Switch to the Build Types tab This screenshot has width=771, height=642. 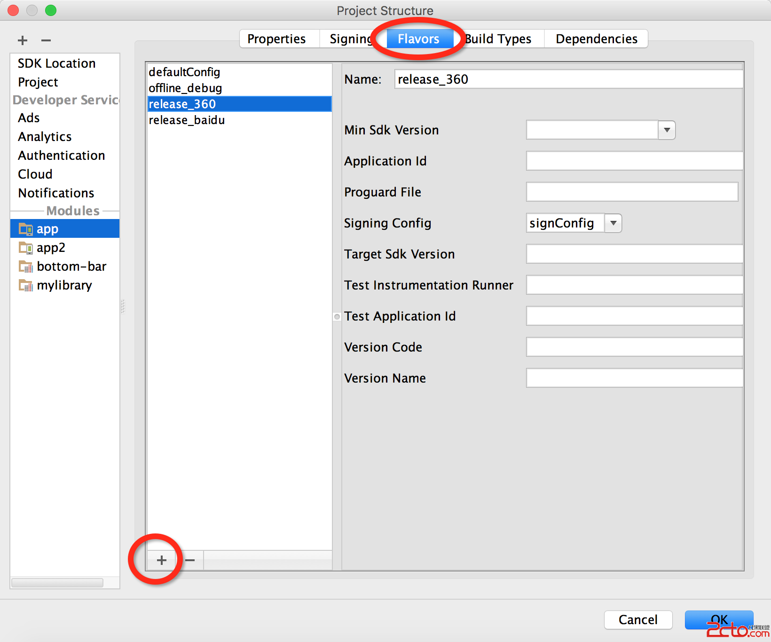tap(498, 39)
